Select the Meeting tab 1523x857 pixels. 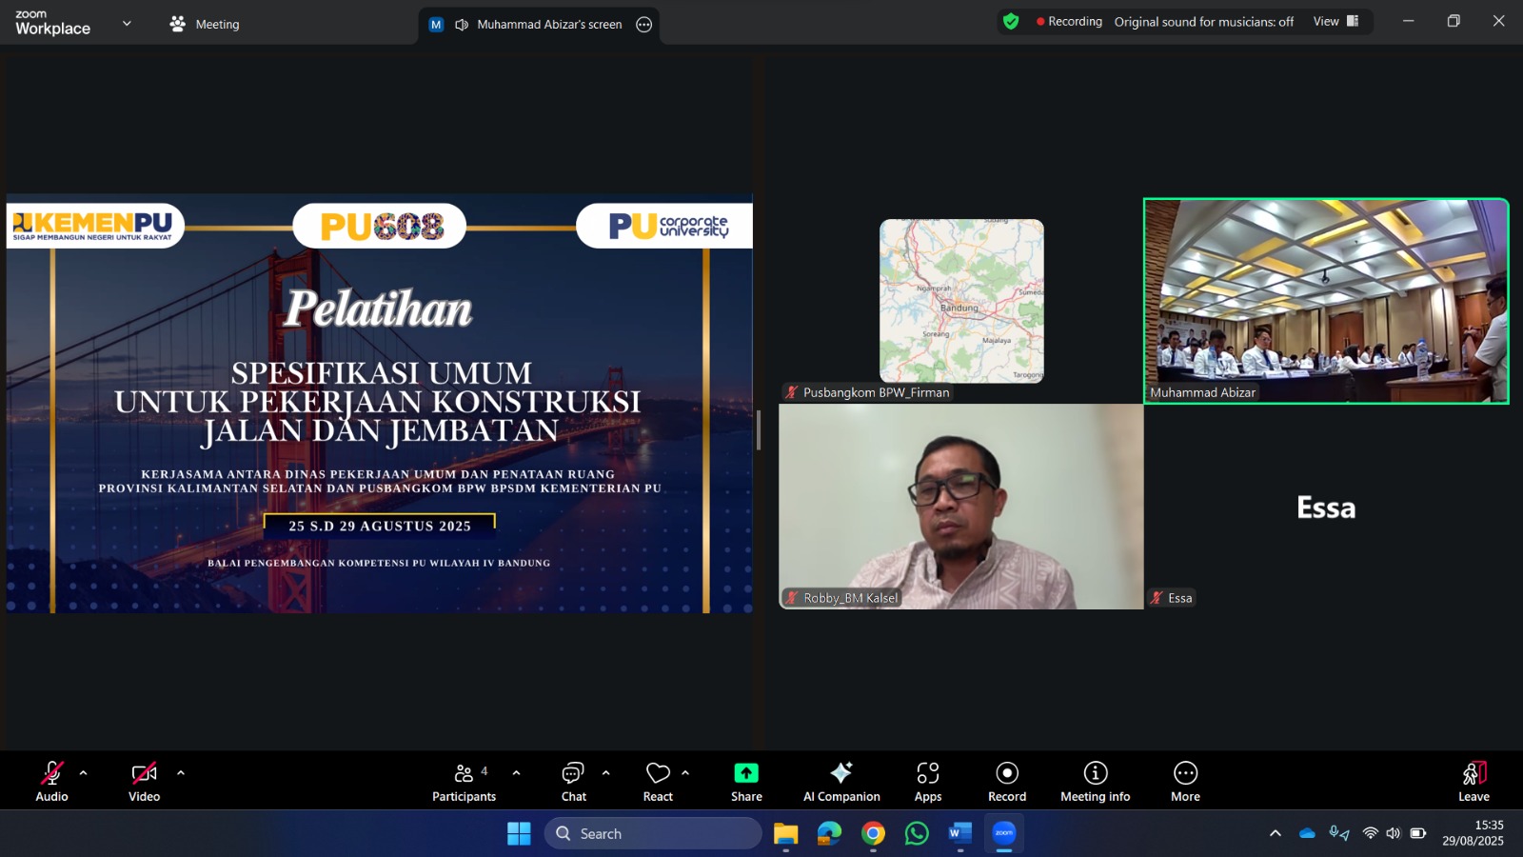[205, 24]
